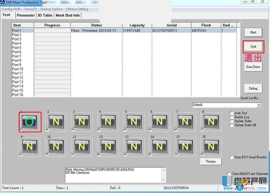
Task: Click the Quit button
Action: tap(253, 47)
